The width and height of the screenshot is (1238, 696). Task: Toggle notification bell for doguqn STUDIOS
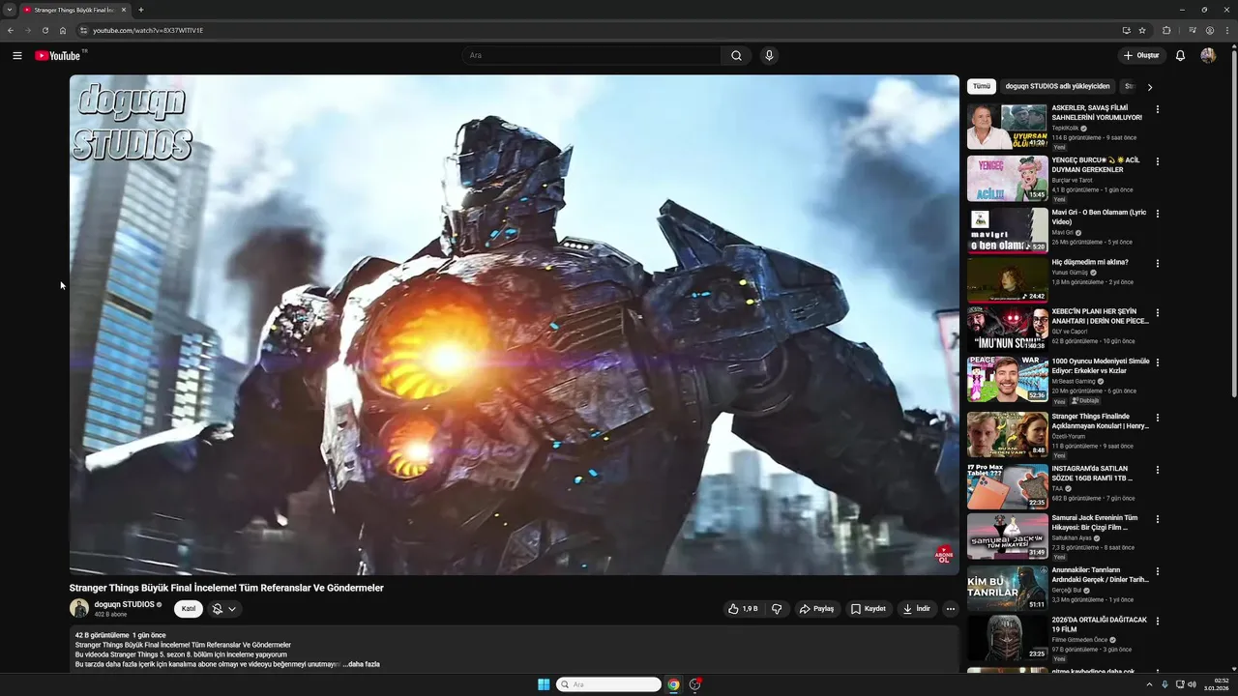tap(224, 609)
